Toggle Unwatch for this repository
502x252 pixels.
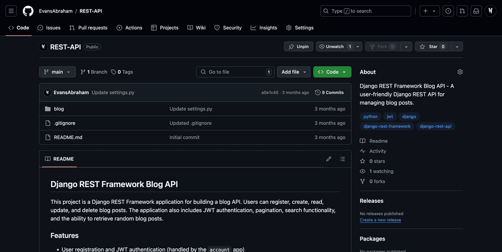point(335,46)
